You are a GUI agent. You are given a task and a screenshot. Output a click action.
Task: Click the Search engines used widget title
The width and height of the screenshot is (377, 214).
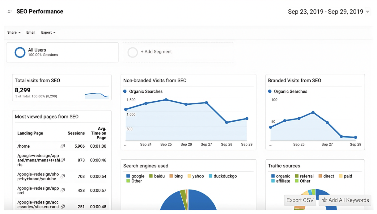(146, 166)
